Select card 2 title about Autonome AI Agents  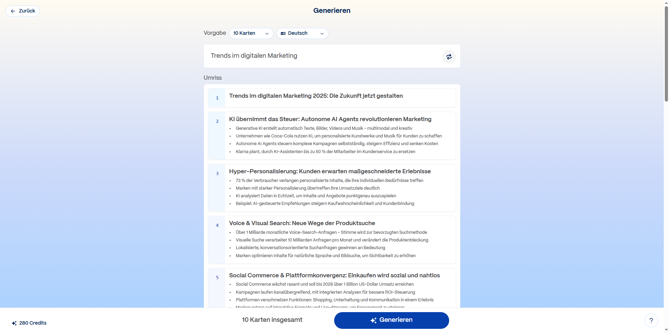(x=330, y=119)
